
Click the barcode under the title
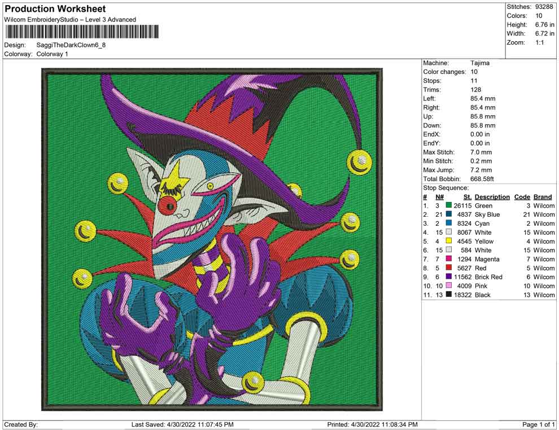click(x=82, y=32)
